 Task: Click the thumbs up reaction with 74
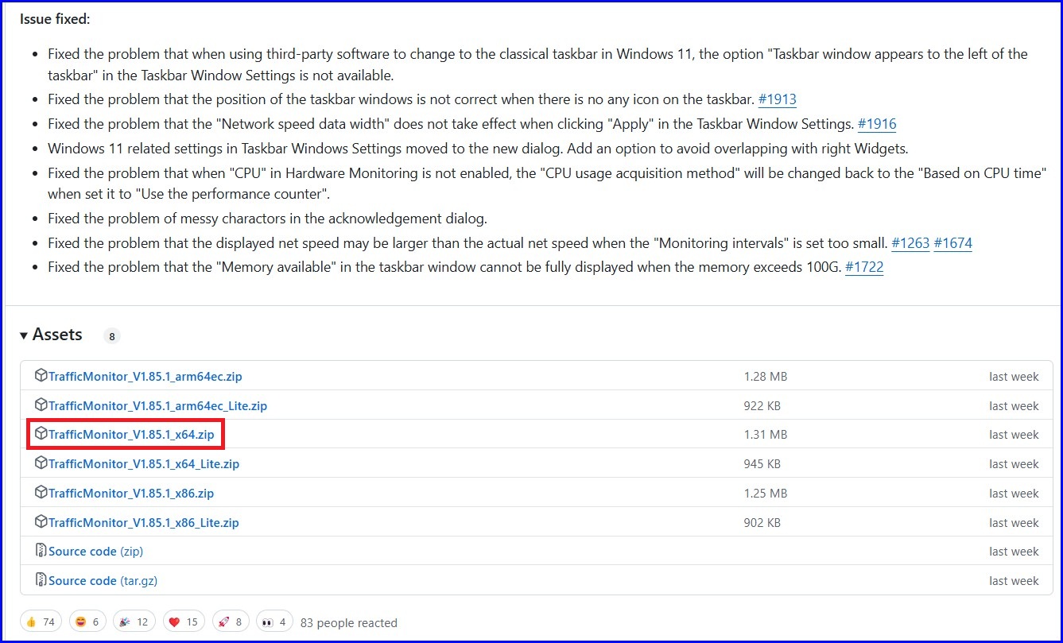pyautogui.click(x=41, y=622)
